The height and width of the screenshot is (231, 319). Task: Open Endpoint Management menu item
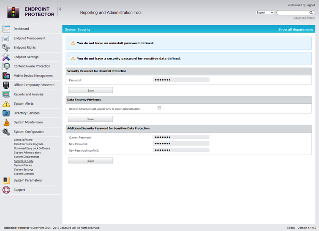point(30,38)
